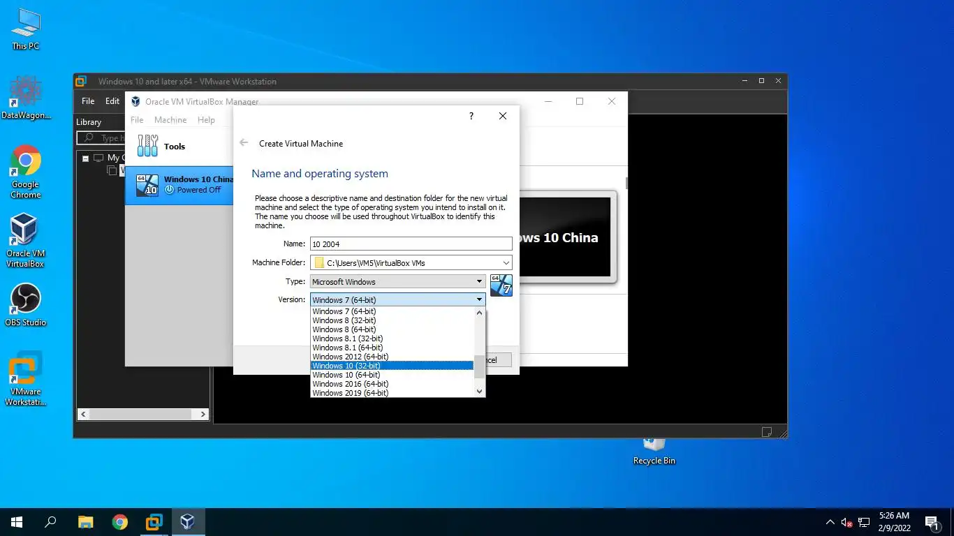Maximize the VirtualBox Manager window
This screenshot has width=954, height=536.
tap(579, 101)
